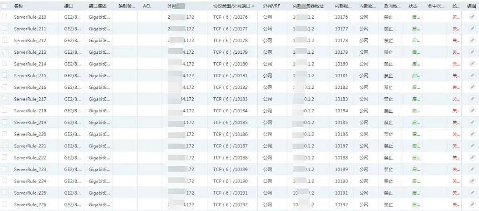Tick the select-all checkbox in the header
The width and height of the screenshot is (479, 211).
[x=5, y=6]
